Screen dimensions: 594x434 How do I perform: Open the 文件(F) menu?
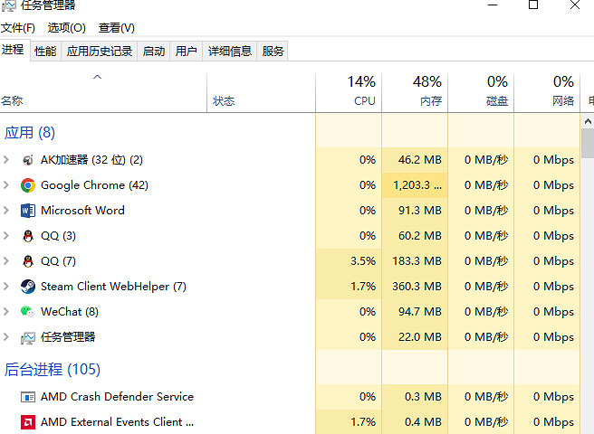coord(18,28)
